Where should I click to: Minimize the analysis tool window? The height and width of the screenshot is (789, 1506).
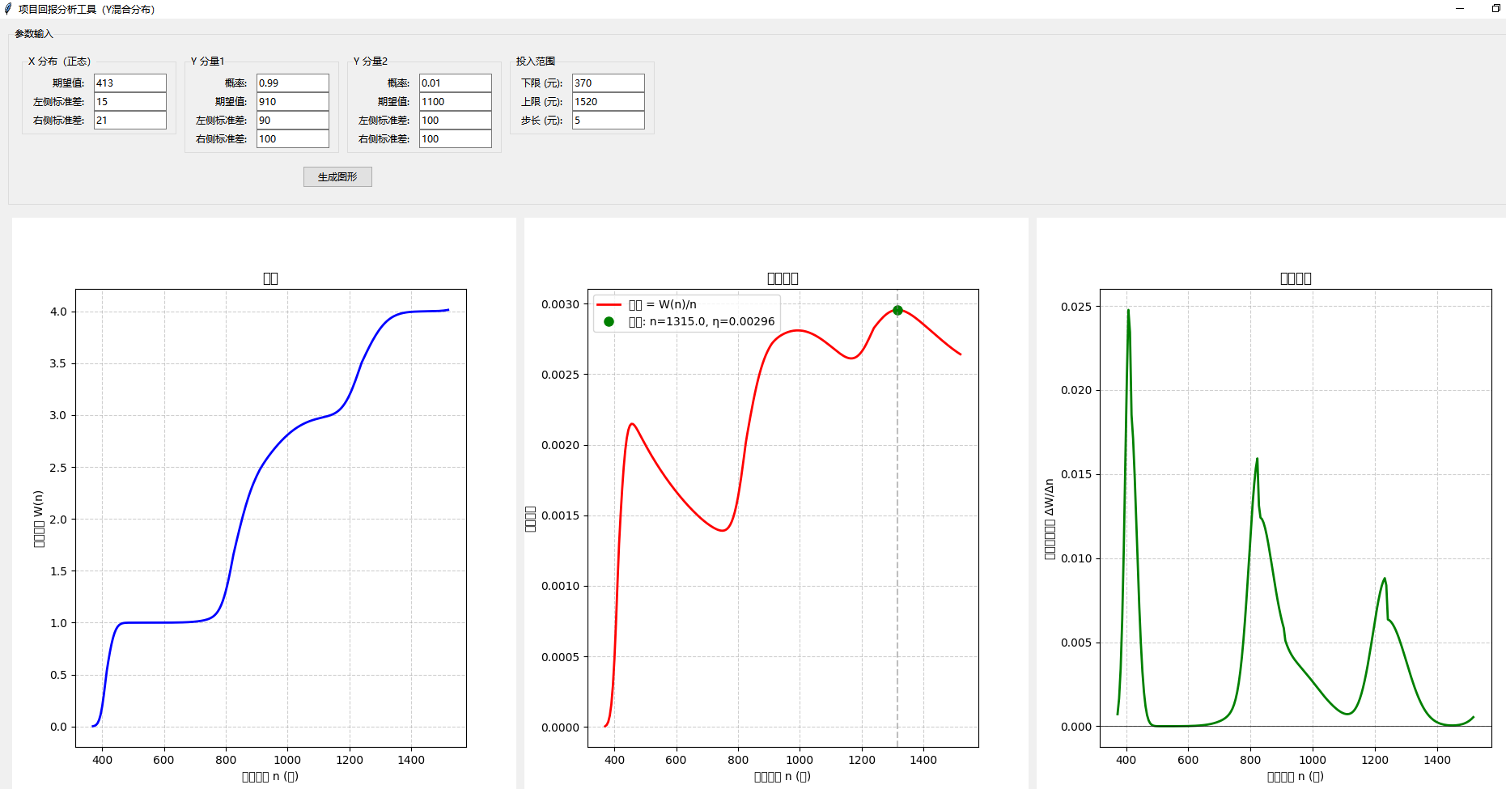pyautogui.click(x=1460, y=9)
